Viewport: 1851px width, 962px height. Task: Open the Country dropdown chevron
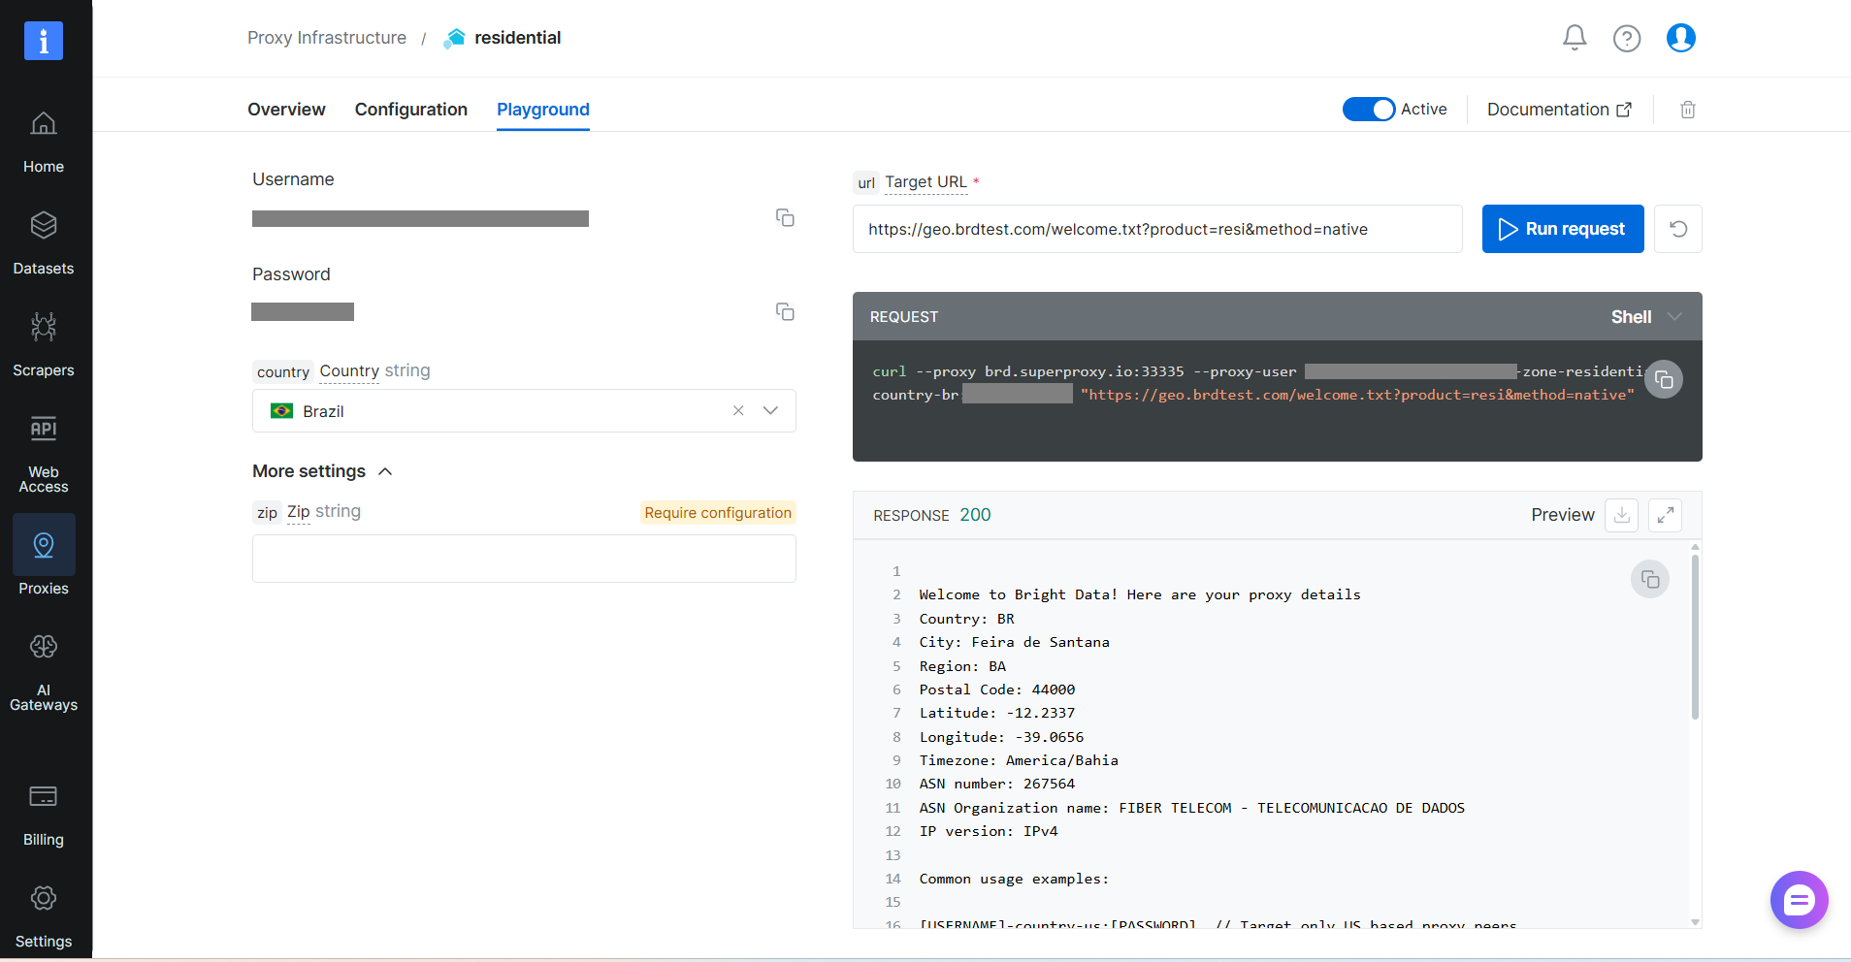click(x=770, y=411)
